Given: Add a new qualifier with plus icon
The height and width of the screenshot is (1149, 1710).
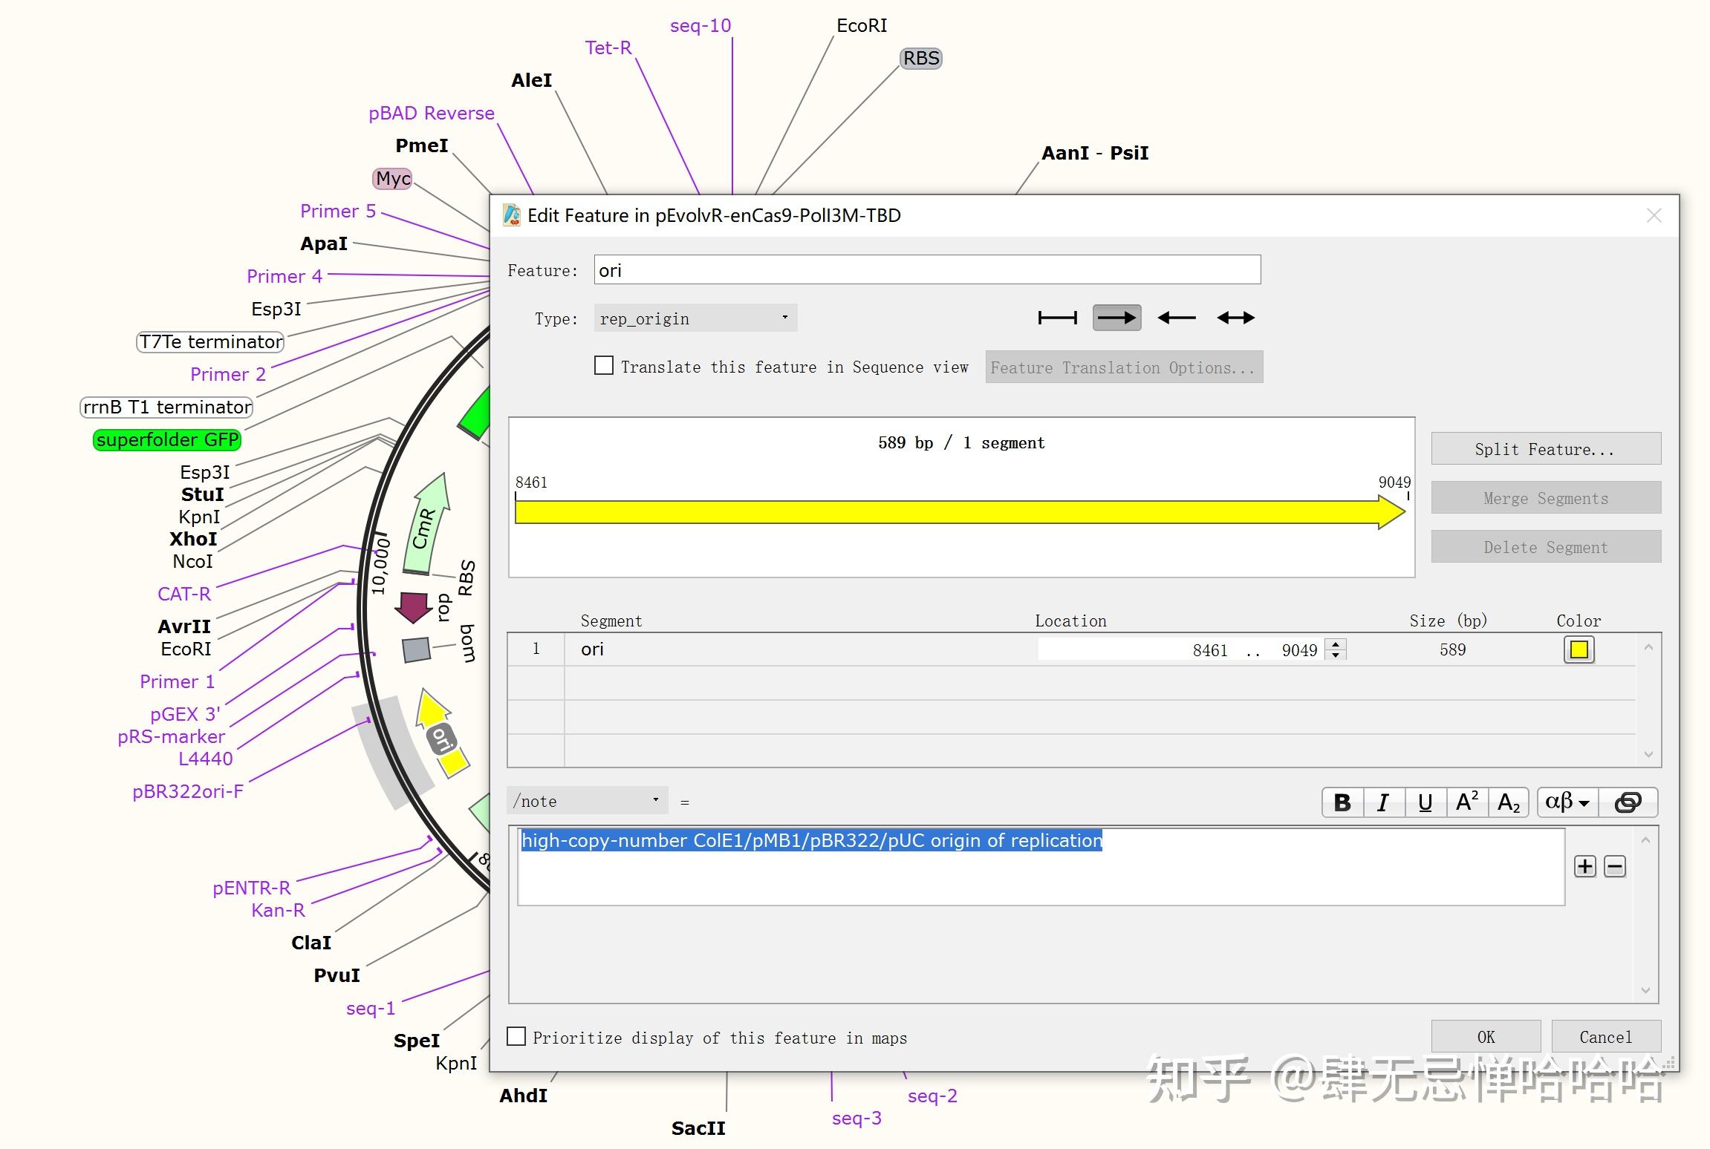Looking at the screenshot, I should 1585,866.
